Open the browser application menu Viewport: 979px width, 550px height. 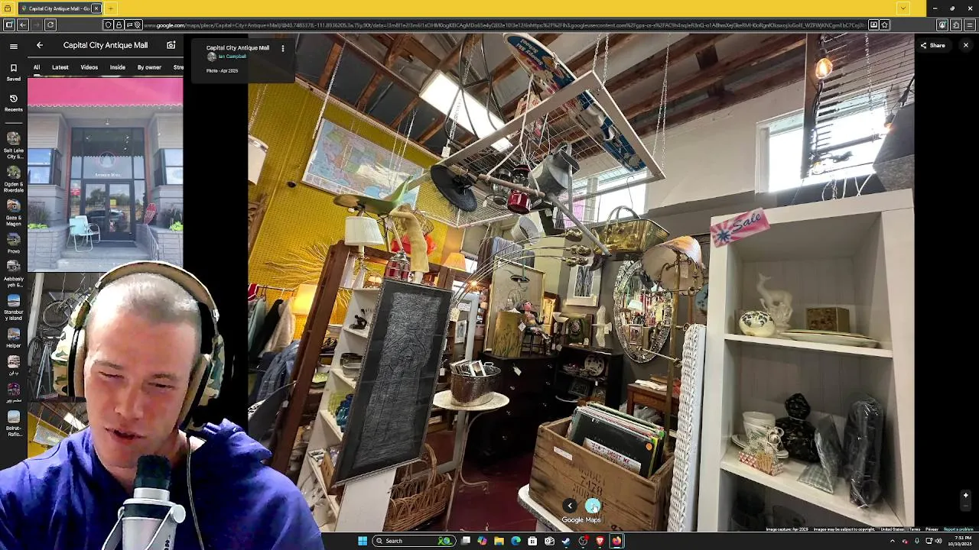click(x=970, y=25)
